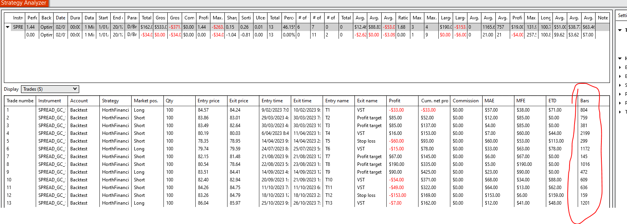Image resolution: width=627 pixels, height=224 pixels.
Task: Sort by Exit price column header
Action: tap(243, 101)
